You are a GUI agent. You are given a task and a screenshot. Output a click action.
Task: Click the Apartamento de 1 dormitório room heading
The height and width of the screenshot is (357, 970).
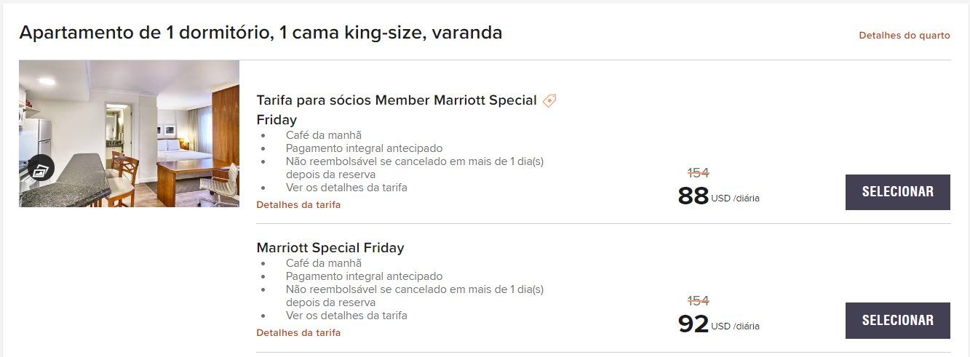pos(261,33)
